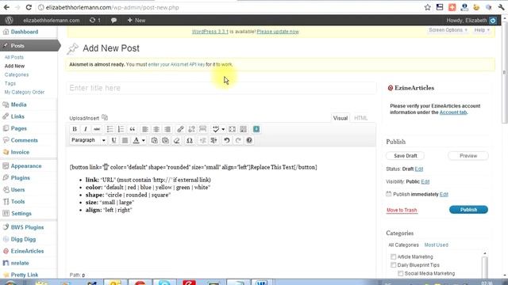508x285 pixels.
Task: Open the Account tab link in EzineArticles
Action: [453, 112]
